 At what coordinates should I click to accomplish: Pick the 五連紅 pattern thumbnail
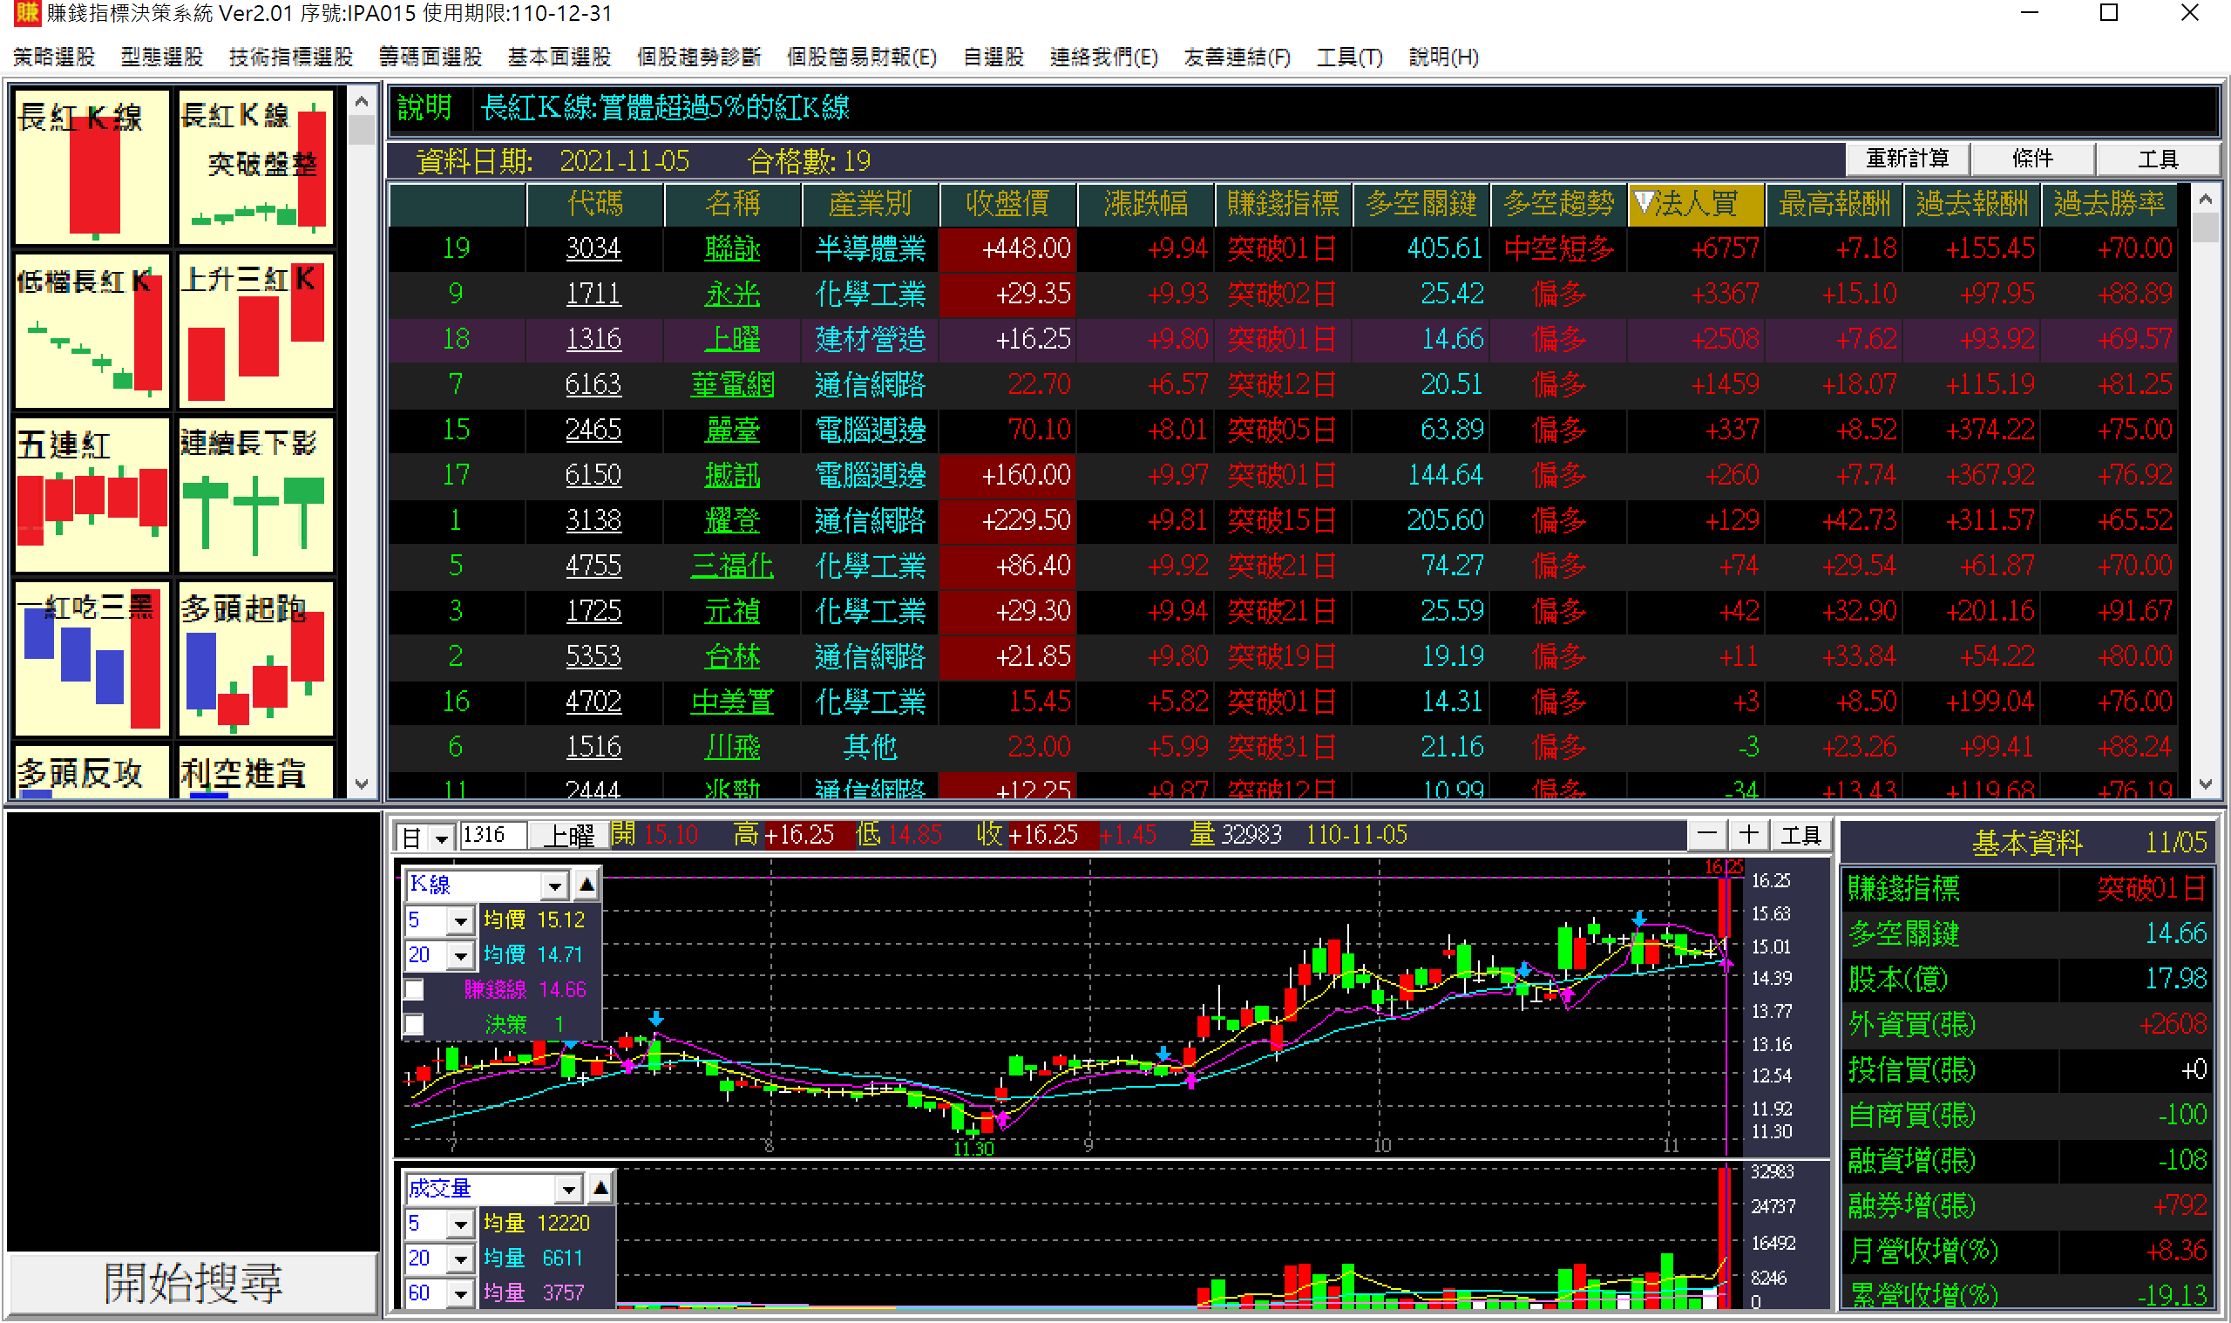tap(91, 496)
